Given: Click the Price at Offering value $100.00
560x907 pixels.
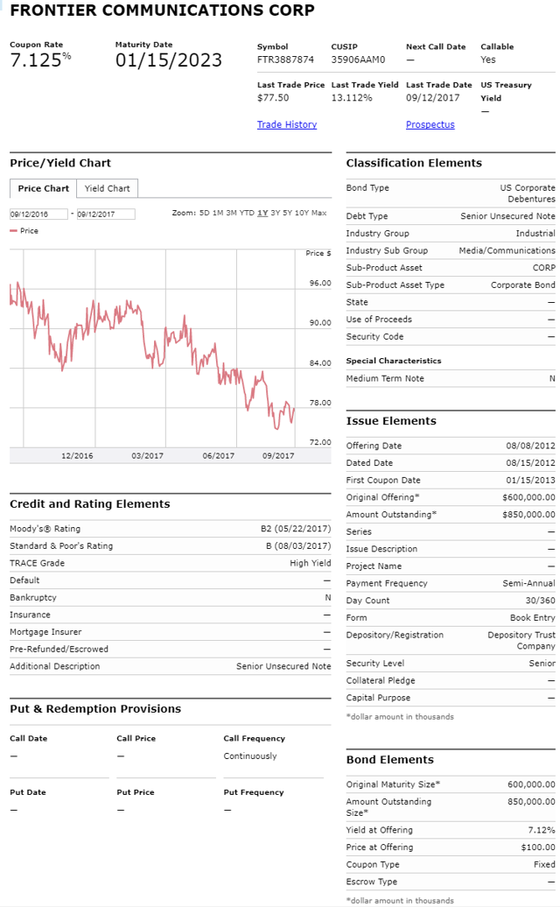Looking at the screenshot, I should pos(538,847).
